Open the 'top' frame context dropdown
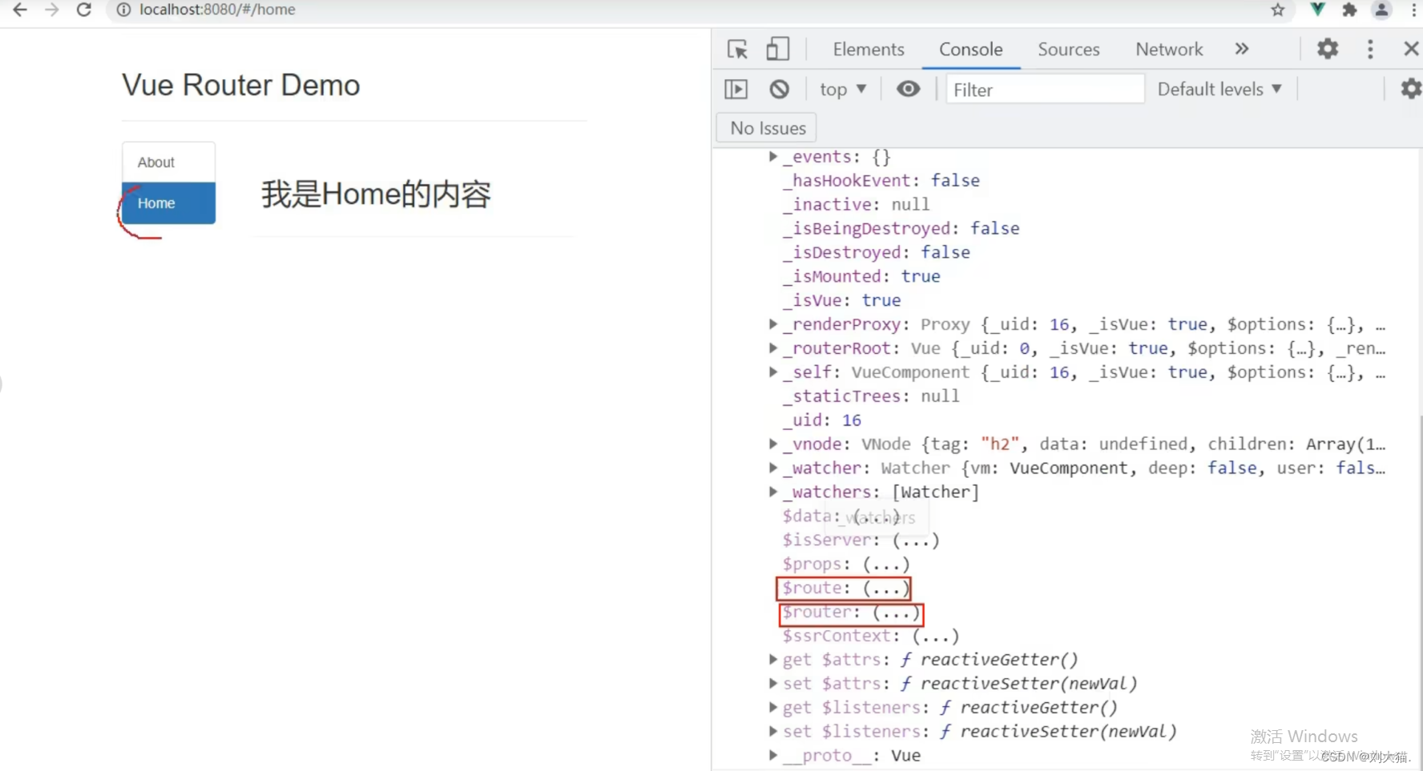 click(842, 89)
